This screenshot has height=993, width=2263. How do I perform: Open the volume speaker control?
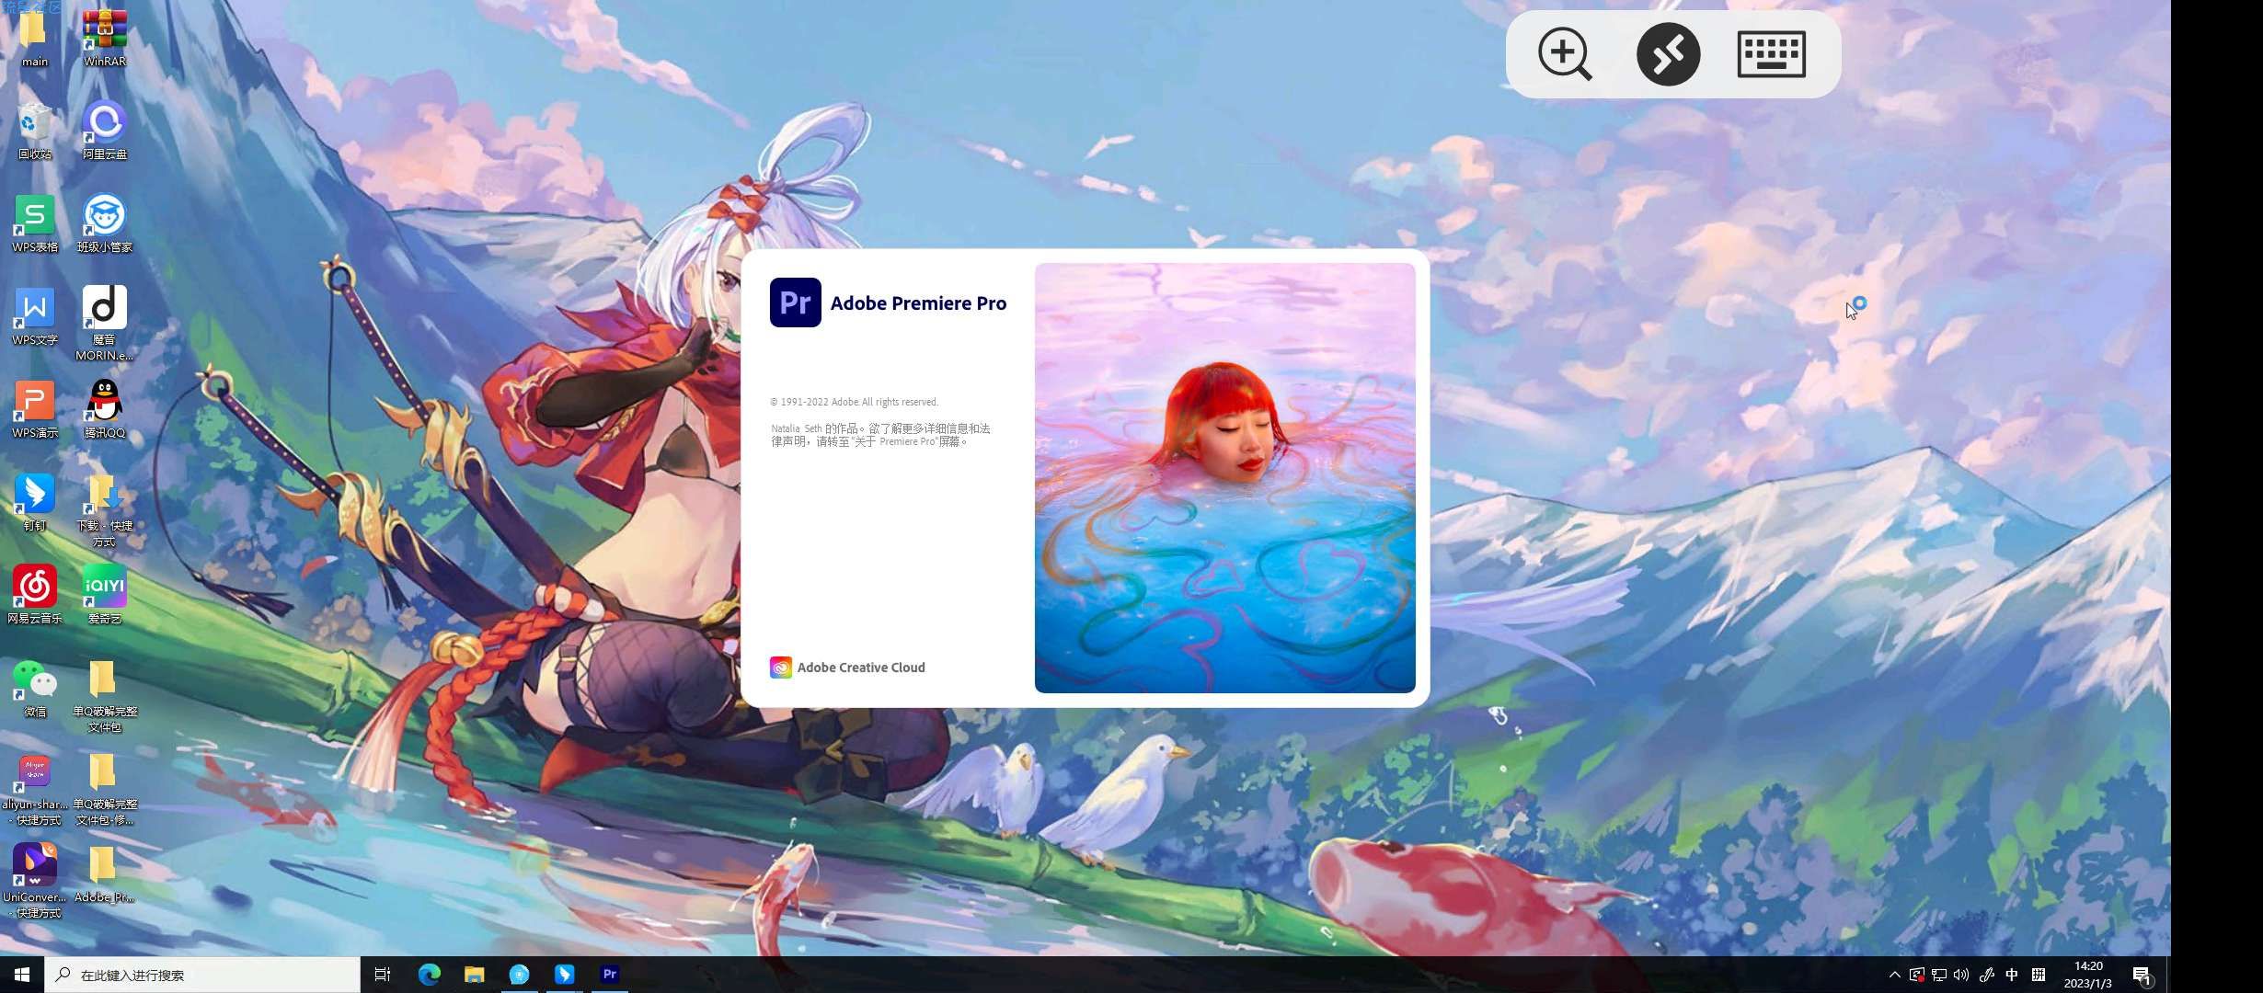1961,975
